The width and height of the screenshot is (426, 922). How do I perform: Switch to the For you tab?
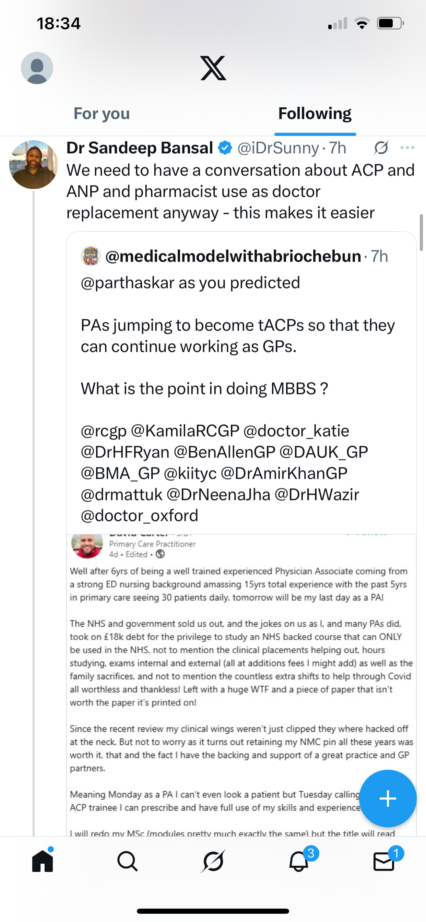[102, 114]
